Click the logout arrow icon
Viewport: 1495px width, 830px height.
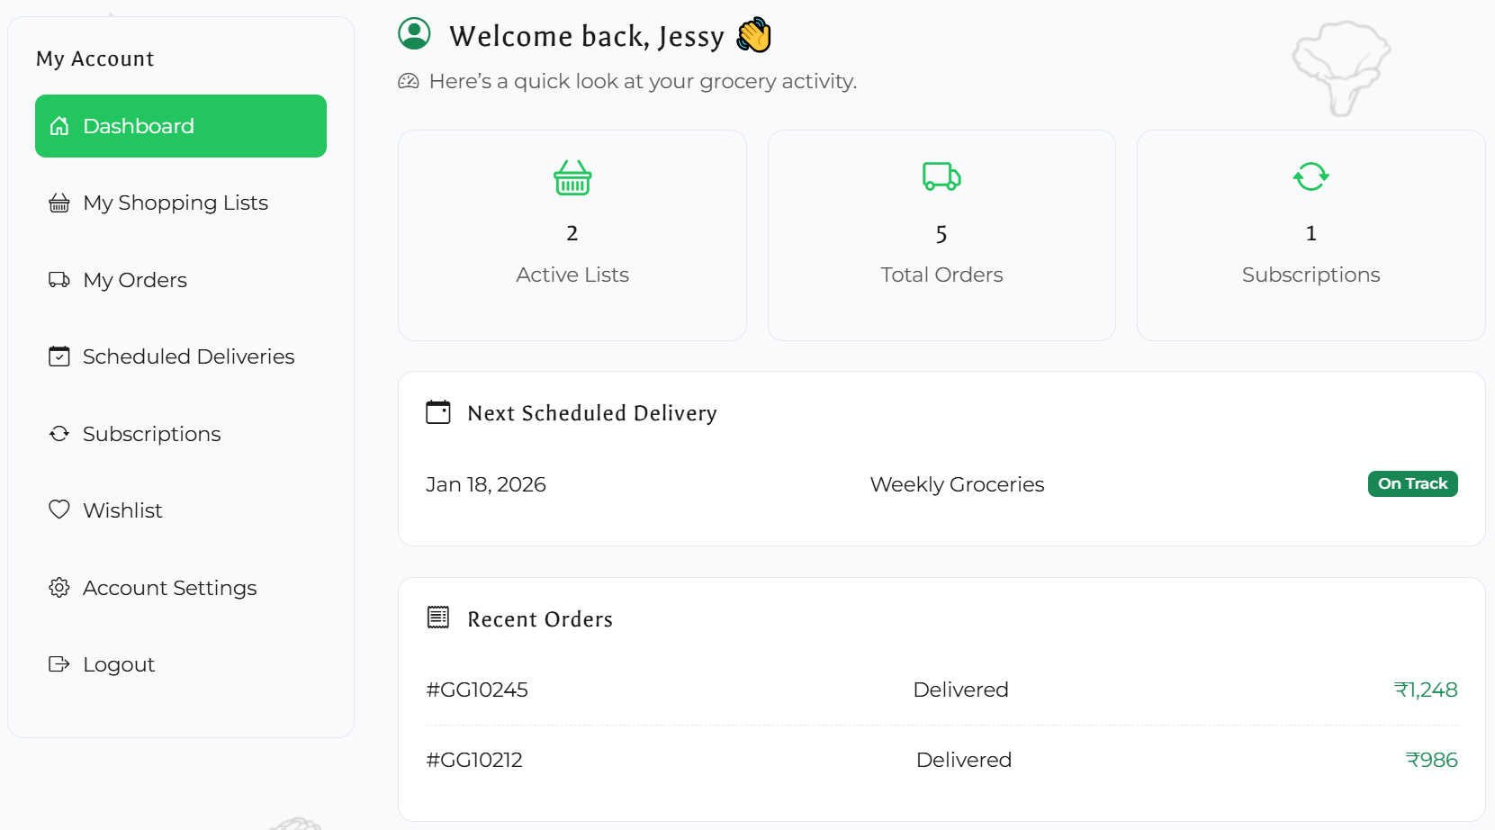pyautogui.click(x=59, y=663)
